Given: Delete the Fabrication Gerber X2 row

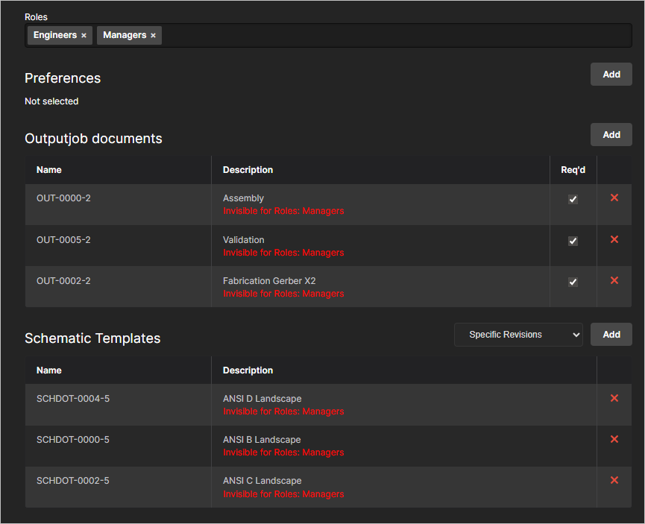Looking at the screenshot, I should 614,280.
